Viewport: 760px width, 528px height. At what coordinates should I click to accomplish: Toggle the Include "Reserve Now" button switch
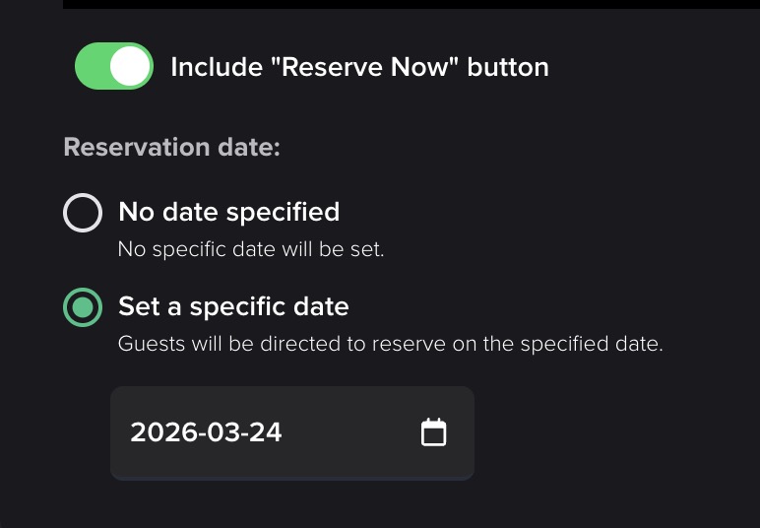[x=114, y=67]
